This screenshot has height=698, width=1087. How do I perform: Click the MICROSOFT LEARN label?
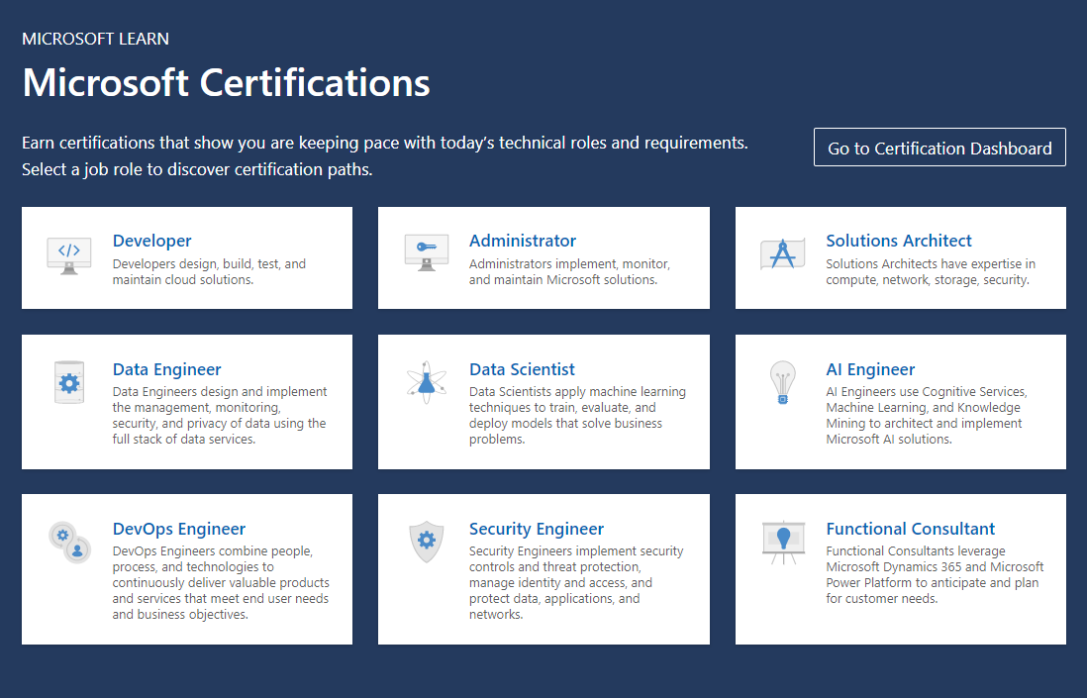[96, 39]
